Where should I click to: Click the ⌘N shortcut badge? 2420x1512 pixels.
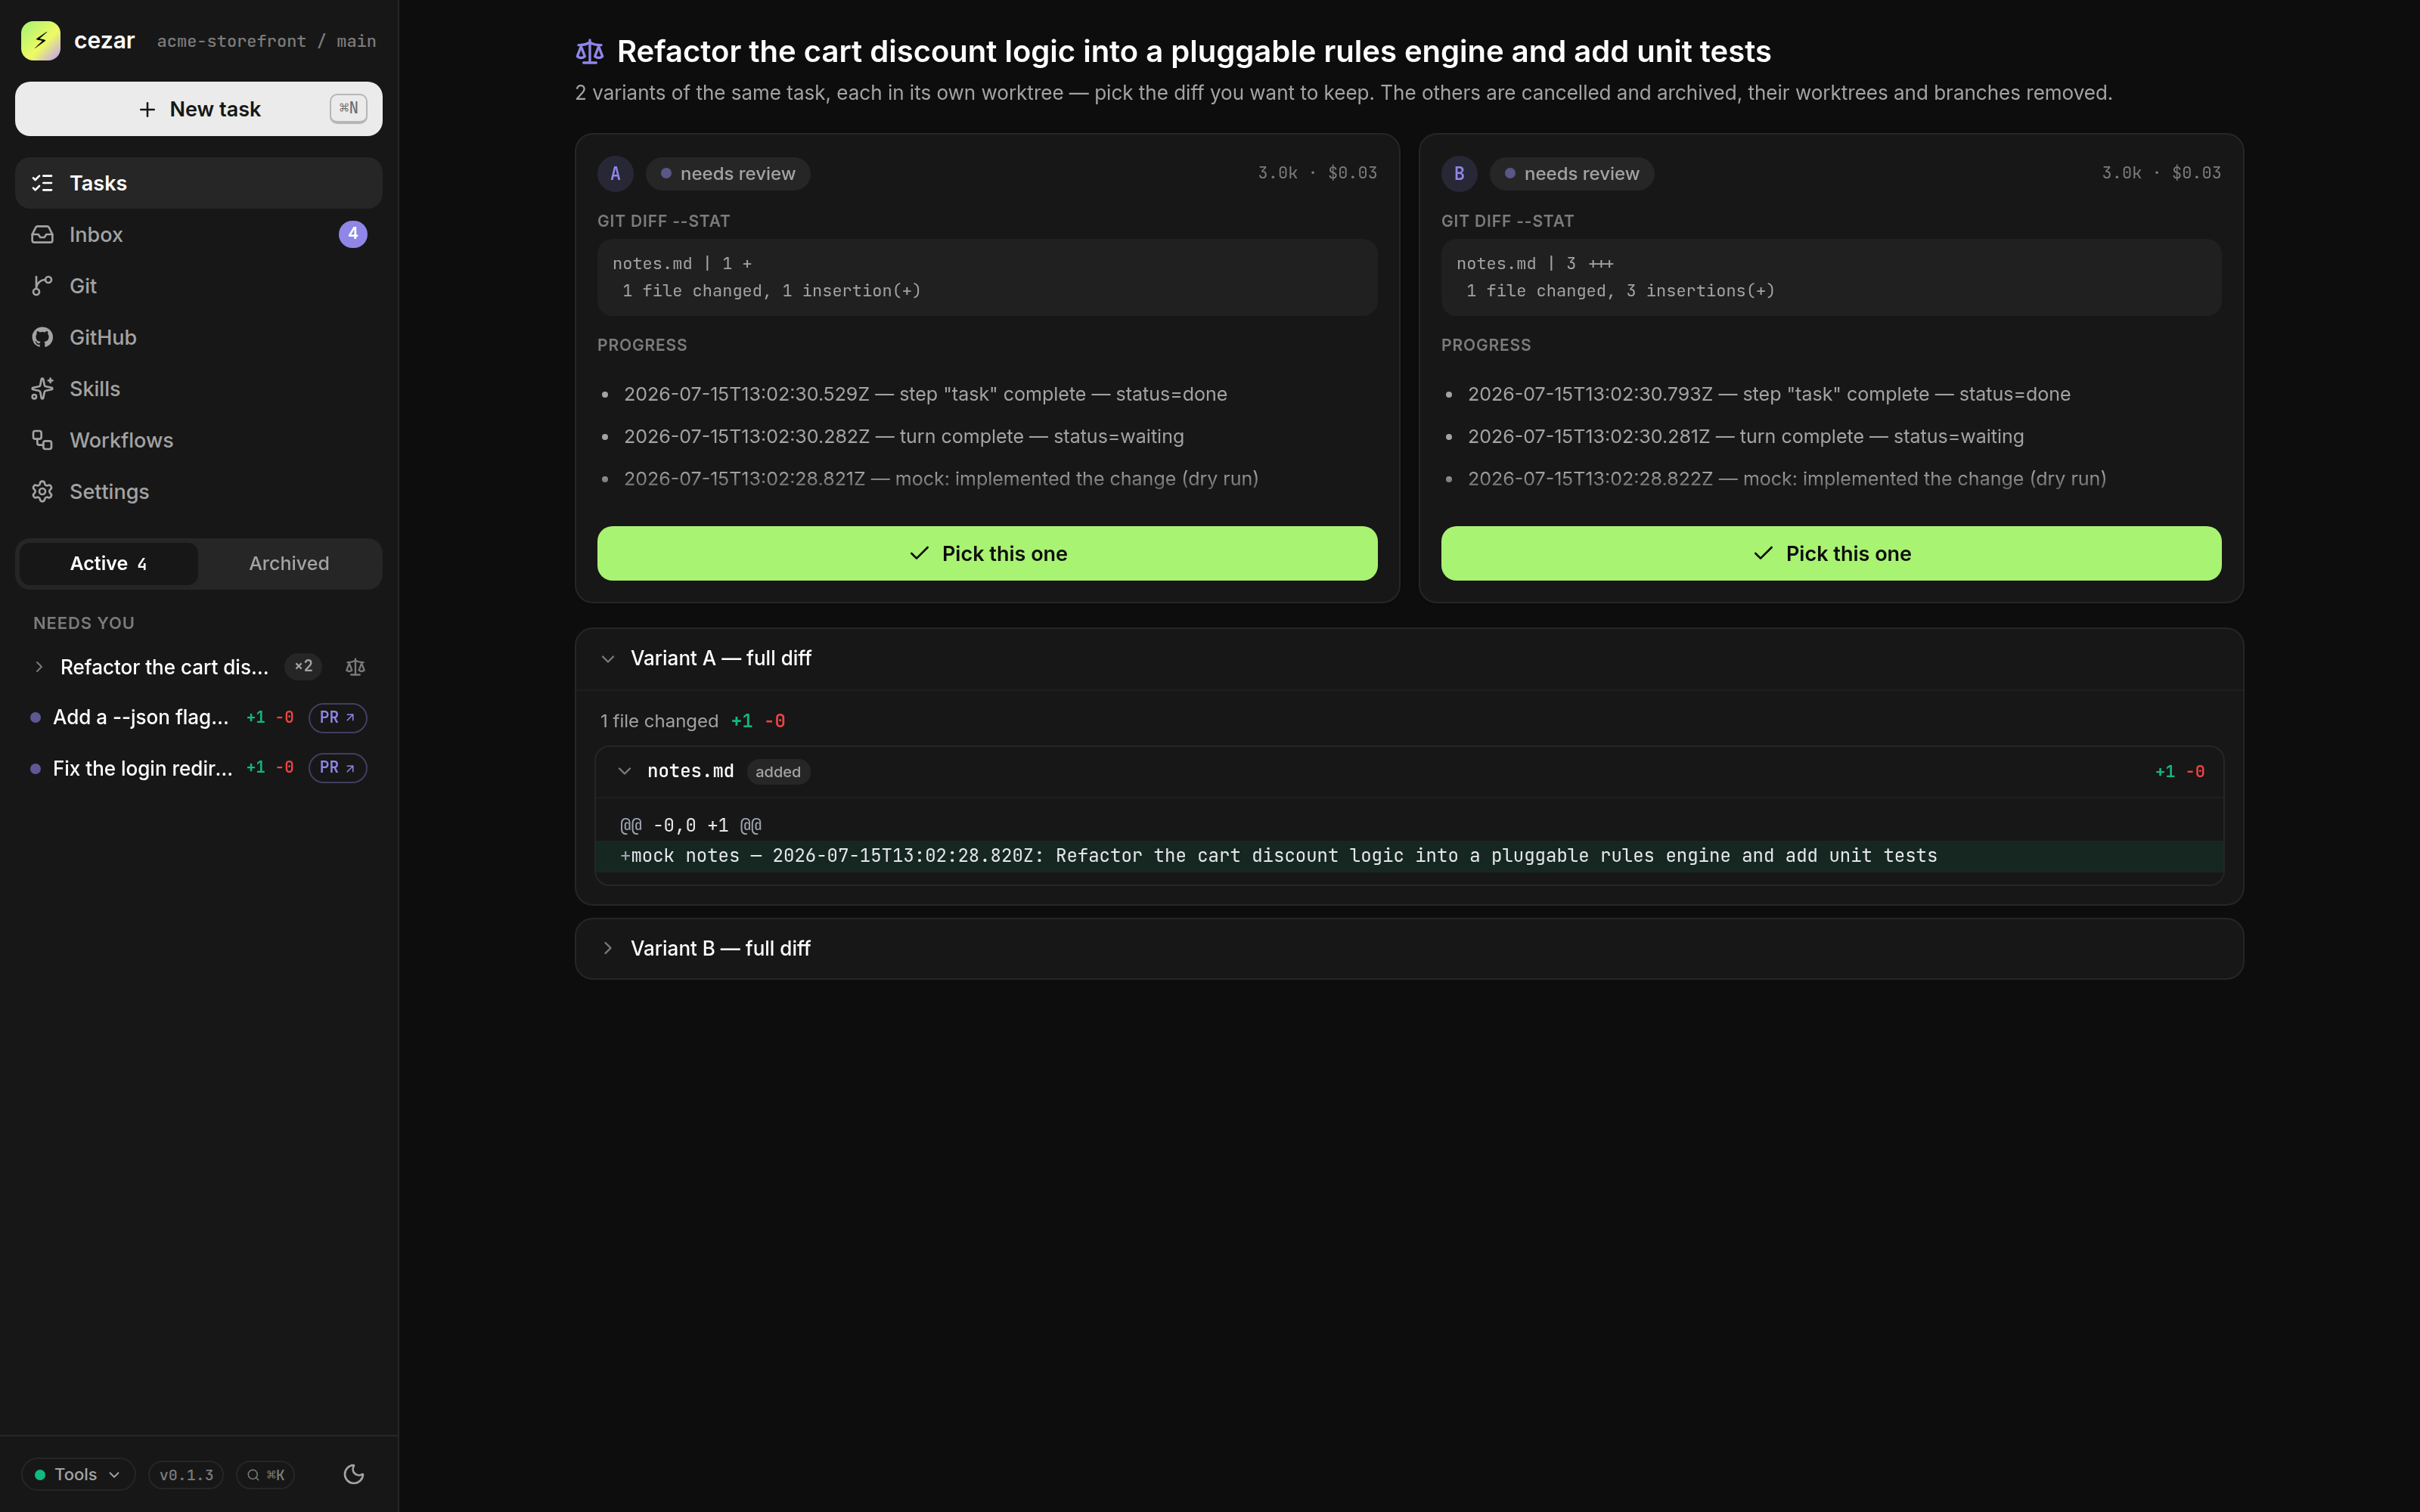click(x=348, y=108)
